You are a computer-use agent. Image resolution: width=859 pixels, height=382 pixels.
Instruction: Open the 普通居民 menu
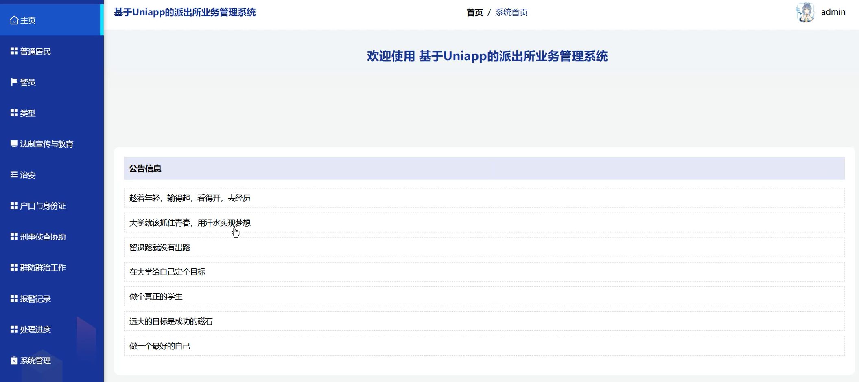click(52, 51)
